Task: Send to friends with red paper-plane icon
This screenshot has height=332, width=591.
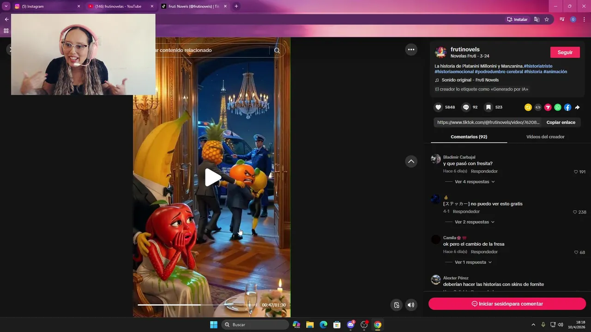Action: click(x=548, y=107)
